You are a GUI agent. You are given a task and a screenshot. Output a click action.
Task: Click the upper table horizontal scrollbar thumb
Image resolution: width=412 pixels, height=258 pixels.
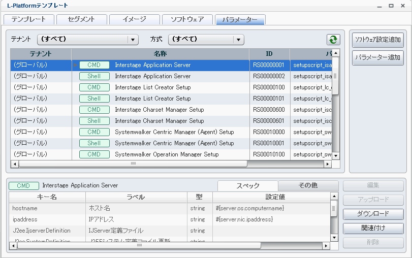(x=133, y=164)
